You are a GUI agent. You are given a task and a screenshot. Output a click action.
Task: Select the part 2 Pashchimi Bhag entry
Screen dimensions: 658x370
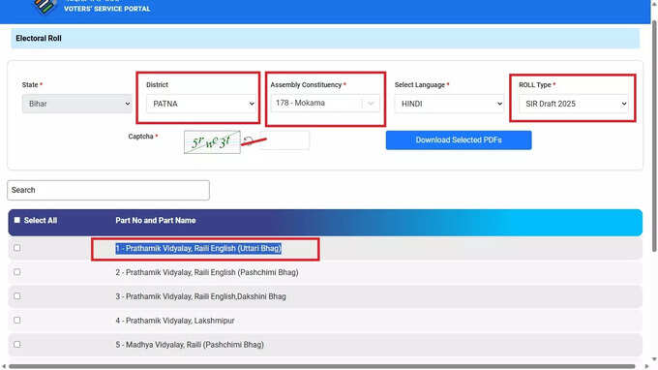[x=207, y=272]
